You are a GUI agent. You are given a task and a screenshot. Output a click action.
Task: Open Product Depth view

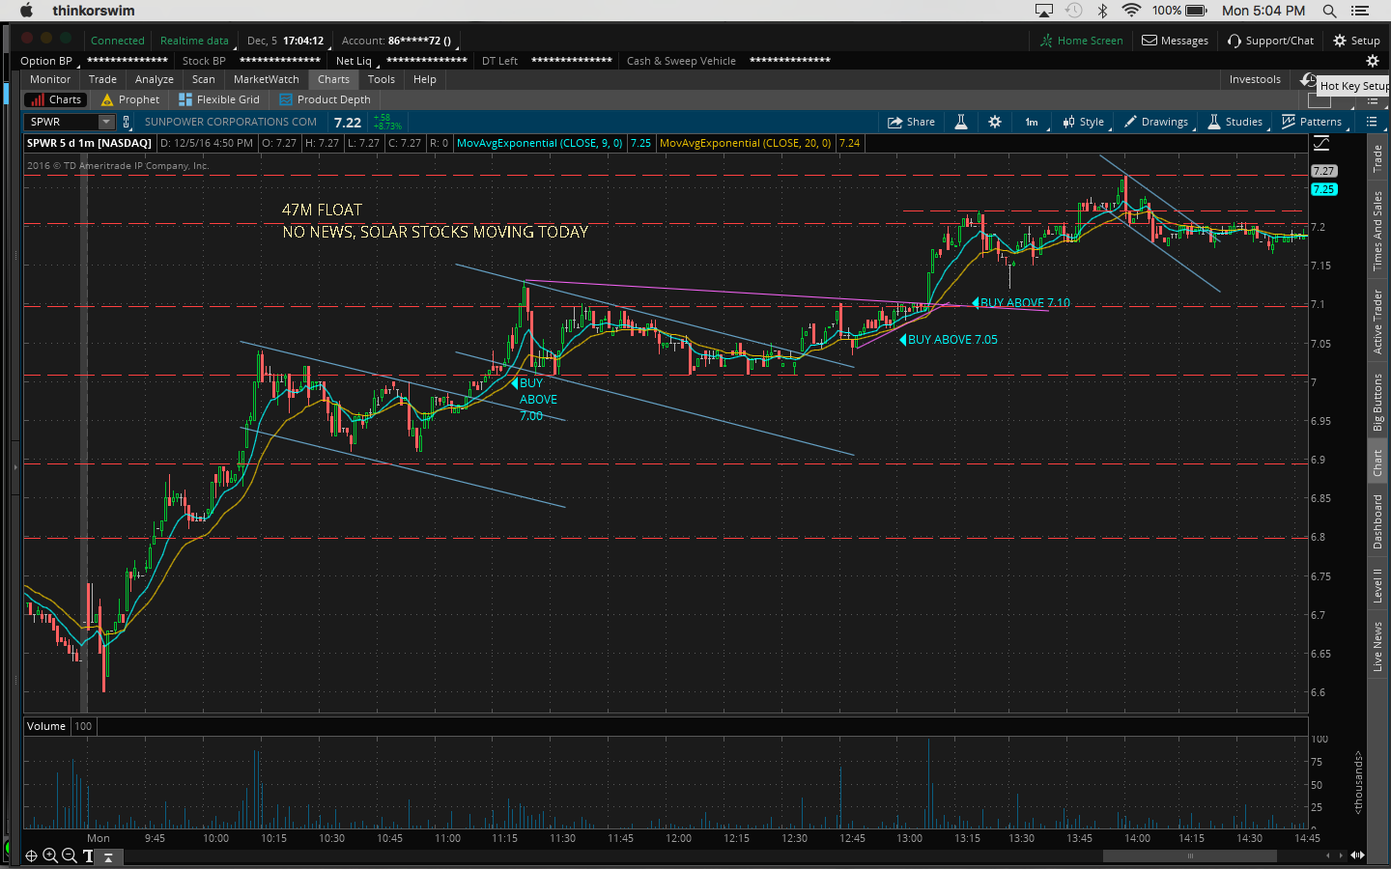[325, 99]
